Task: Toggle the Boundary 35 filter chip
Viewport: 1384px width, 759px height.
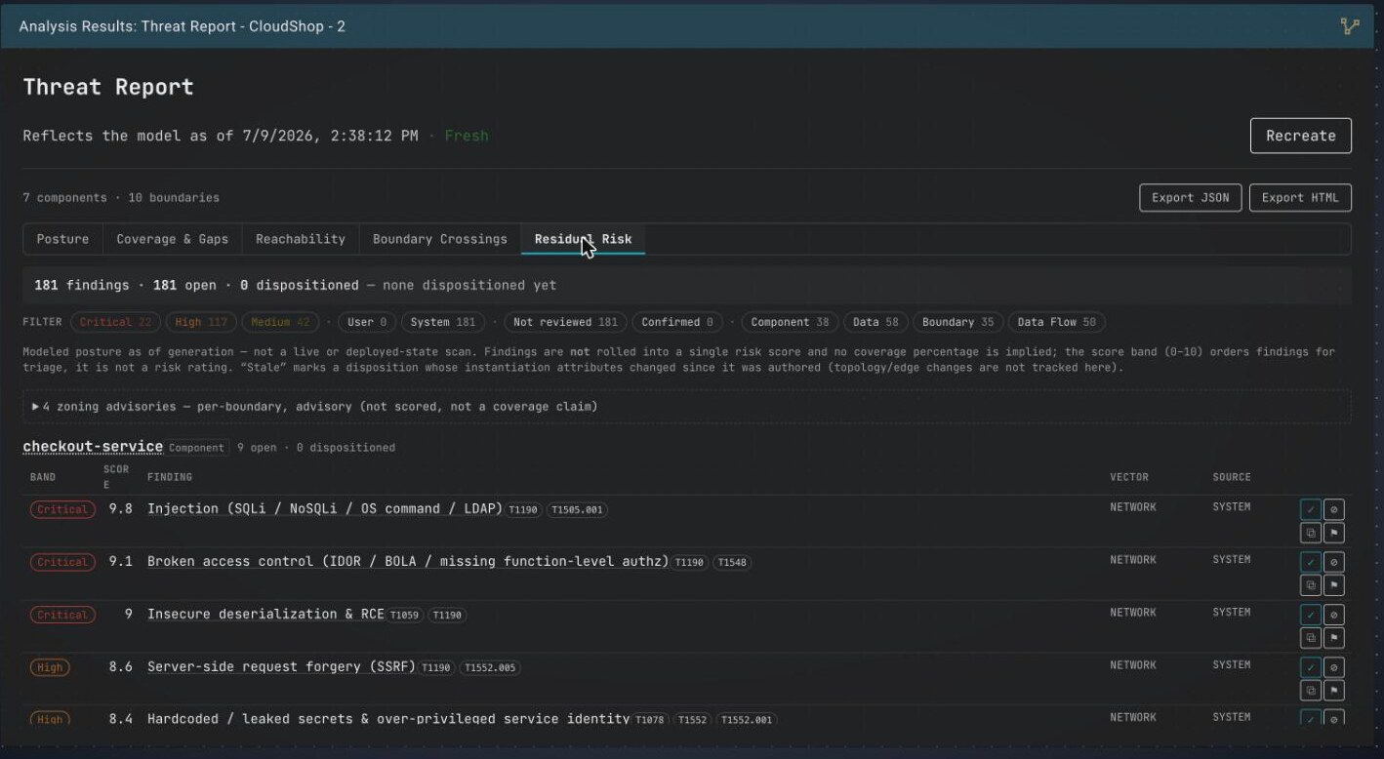Action: 957,322
